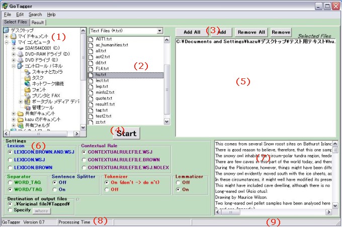Viewport: 342px width, 227px height.
Task: Click the Fonts (フォント) folder icon
Action: click(x=28, y=89)
